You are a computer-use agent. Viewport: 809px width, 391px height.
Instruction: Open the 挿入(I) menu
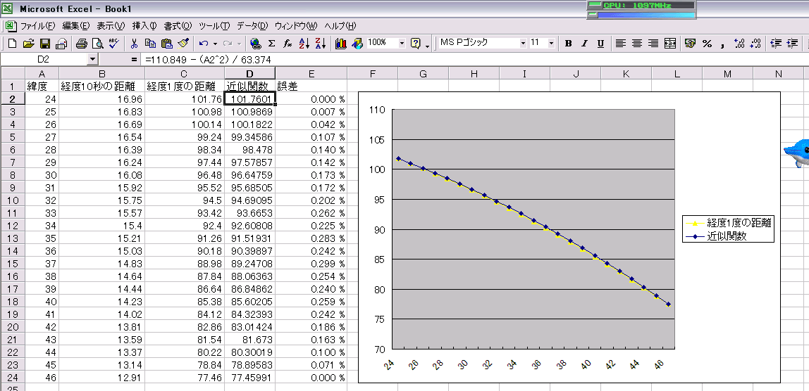point(144,26)
